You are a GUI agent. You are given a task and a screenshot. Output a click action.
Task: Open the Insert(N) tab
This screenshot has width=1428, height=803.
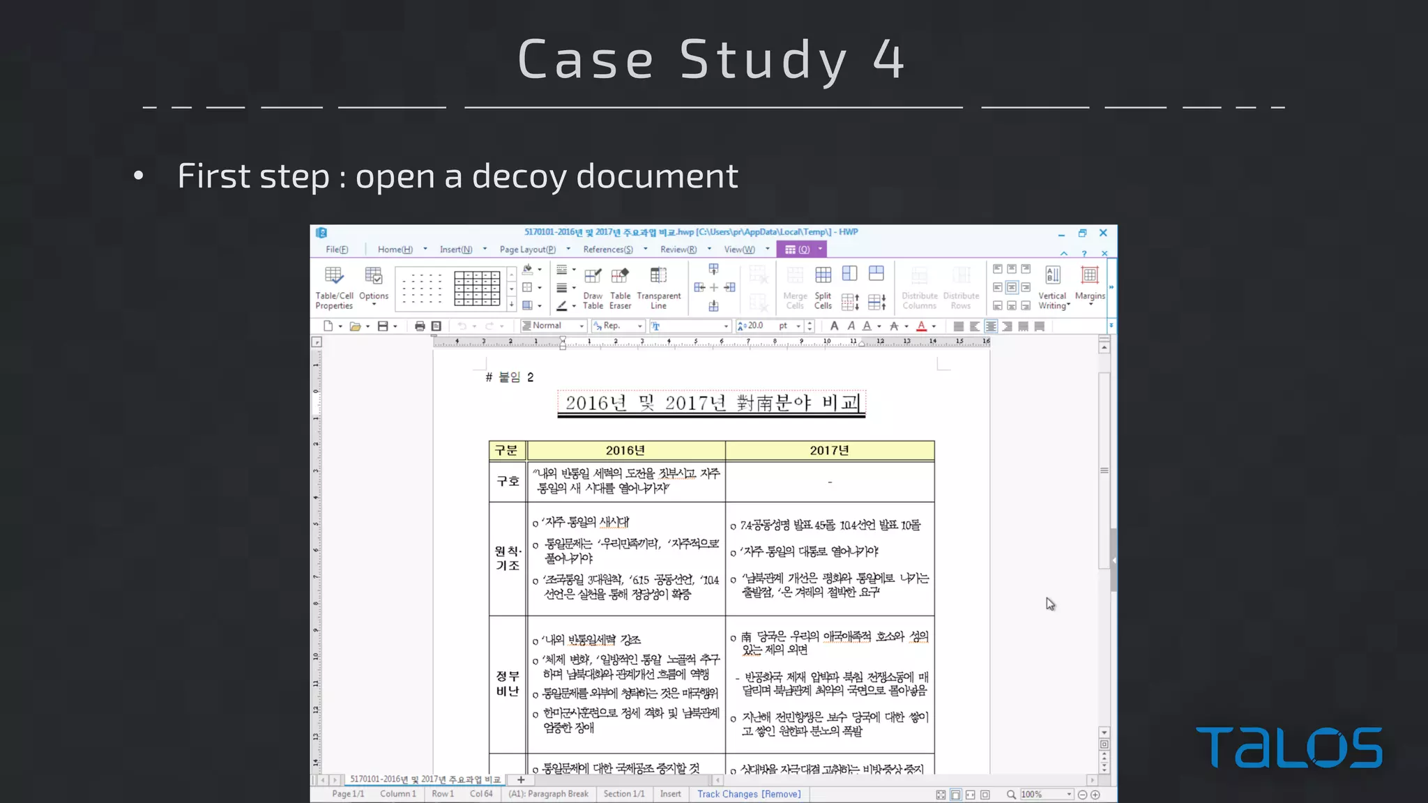[x=456, y=250]
